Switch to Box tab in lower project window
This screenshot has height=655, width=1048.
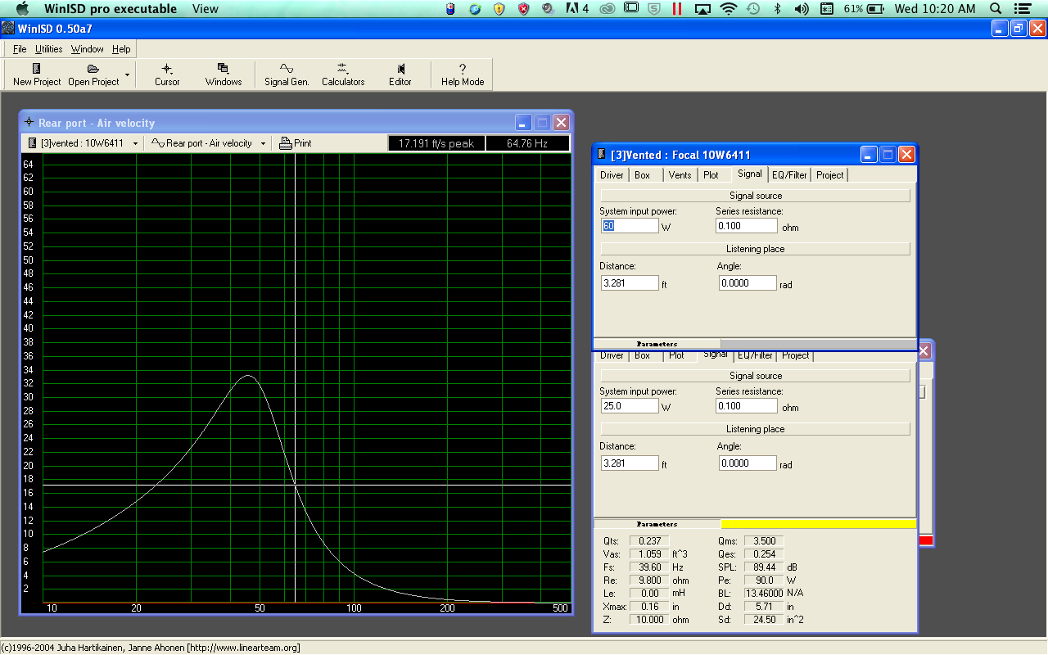(643, 355)
